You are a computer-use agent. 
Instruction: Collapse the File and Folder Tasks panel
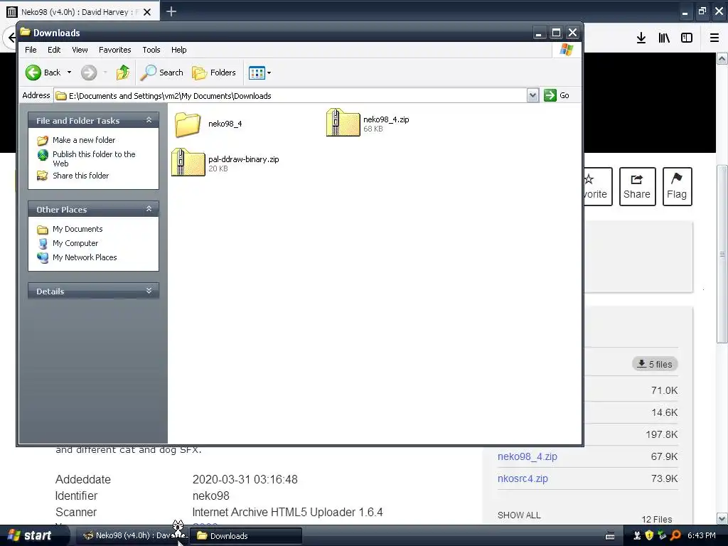pyautogui.click(x=149, y=120)
